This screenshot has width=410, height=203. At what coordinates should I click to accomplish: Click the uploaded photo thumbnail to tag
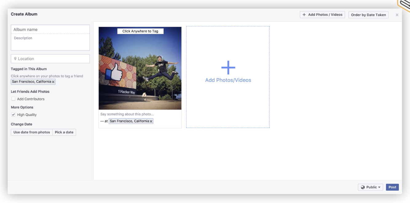(x=140, y=68)
